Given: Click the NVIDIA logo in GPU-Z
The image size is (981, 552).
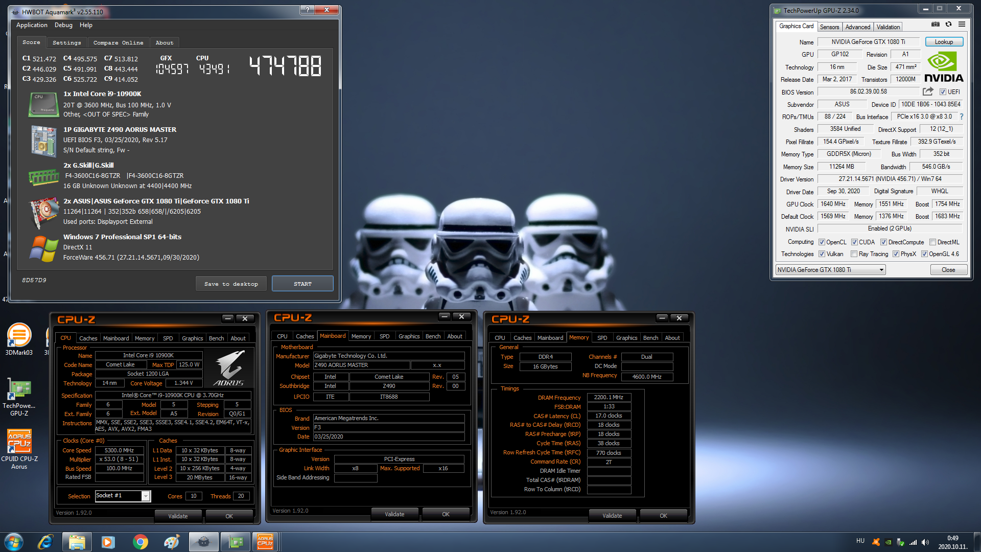Looking at the screenshot, I should [943, 67].
